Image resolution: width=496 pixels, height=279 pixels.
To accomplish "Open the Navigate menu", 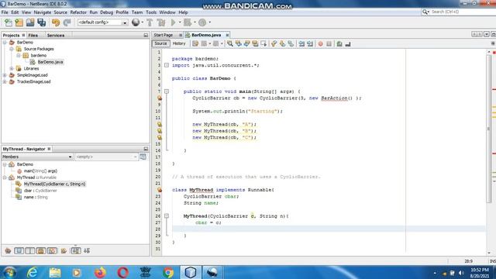I will click(x=43, y=12).
